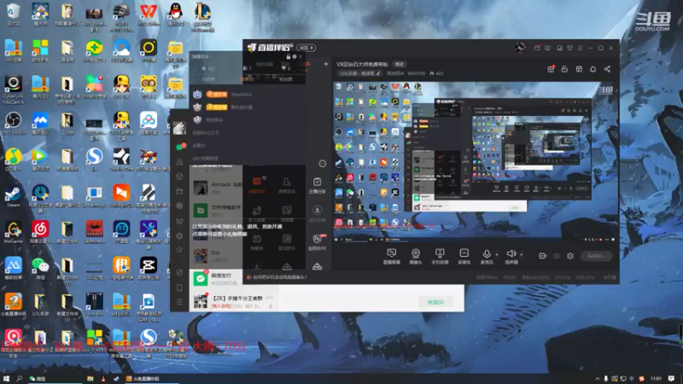Click the mode switch pill beside logo

click(306, 48)
